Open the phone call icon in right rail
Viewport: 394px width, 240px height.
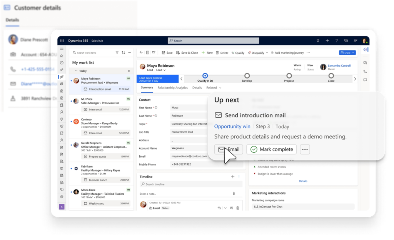point(365,71)
